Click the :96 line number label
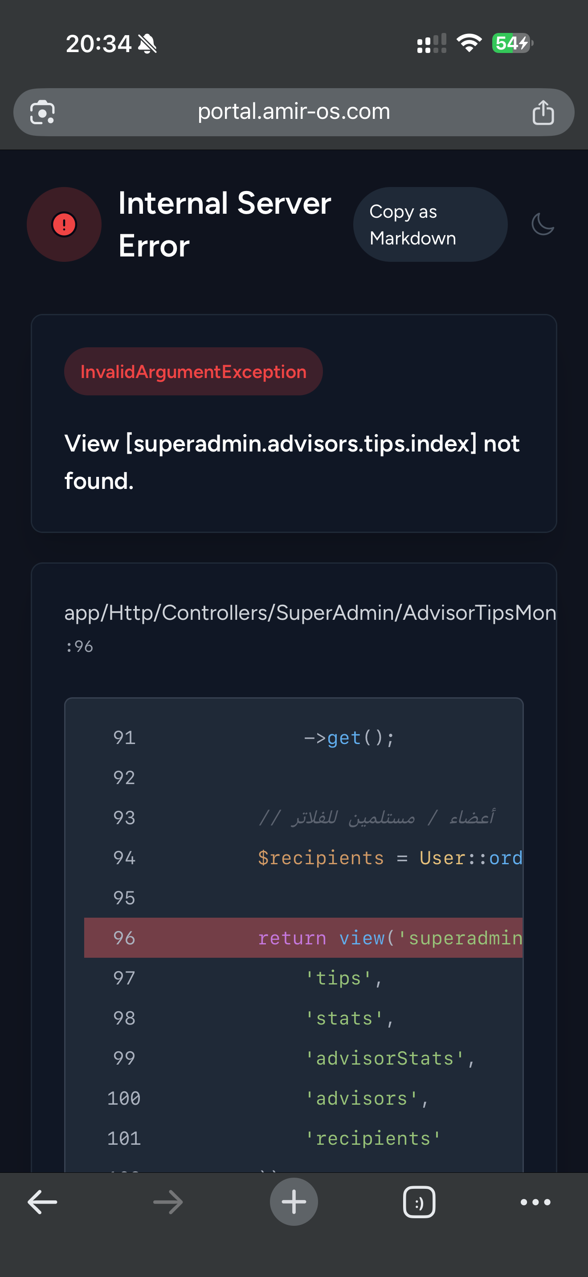Image resolution: width=588 pixels, height=1277 pixels. pyautogui.click(x=79, y=647)
